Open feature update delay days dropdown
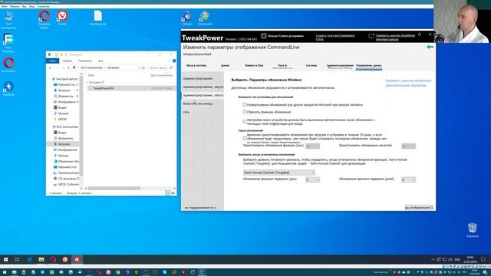The width and height of the screenshot is (491, 276). pyautogui.click(x=312, y=179)
